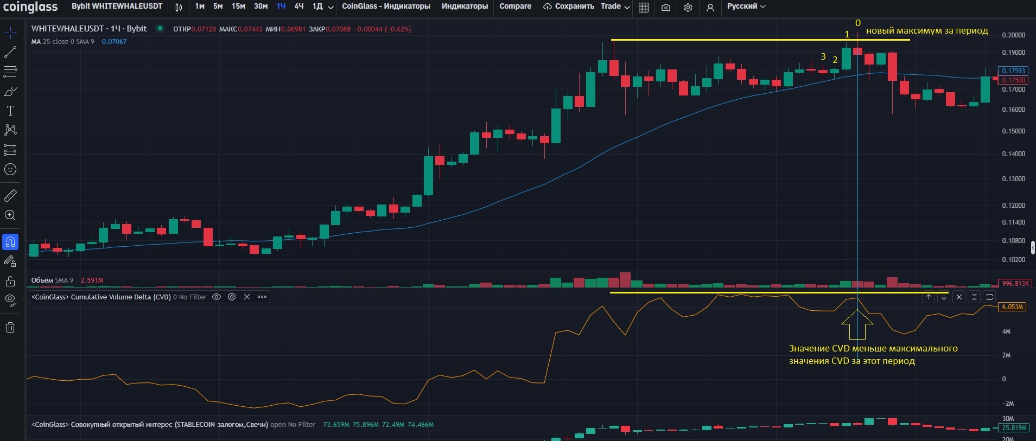
Task: Click the 6.053M CVD value label
Action: tap(1012, 307)
